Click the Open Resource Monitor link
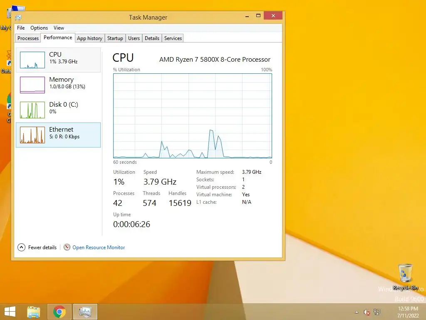The width and height of the screenshot is (426, 320). pyautogui.click(x=99, y=247)
